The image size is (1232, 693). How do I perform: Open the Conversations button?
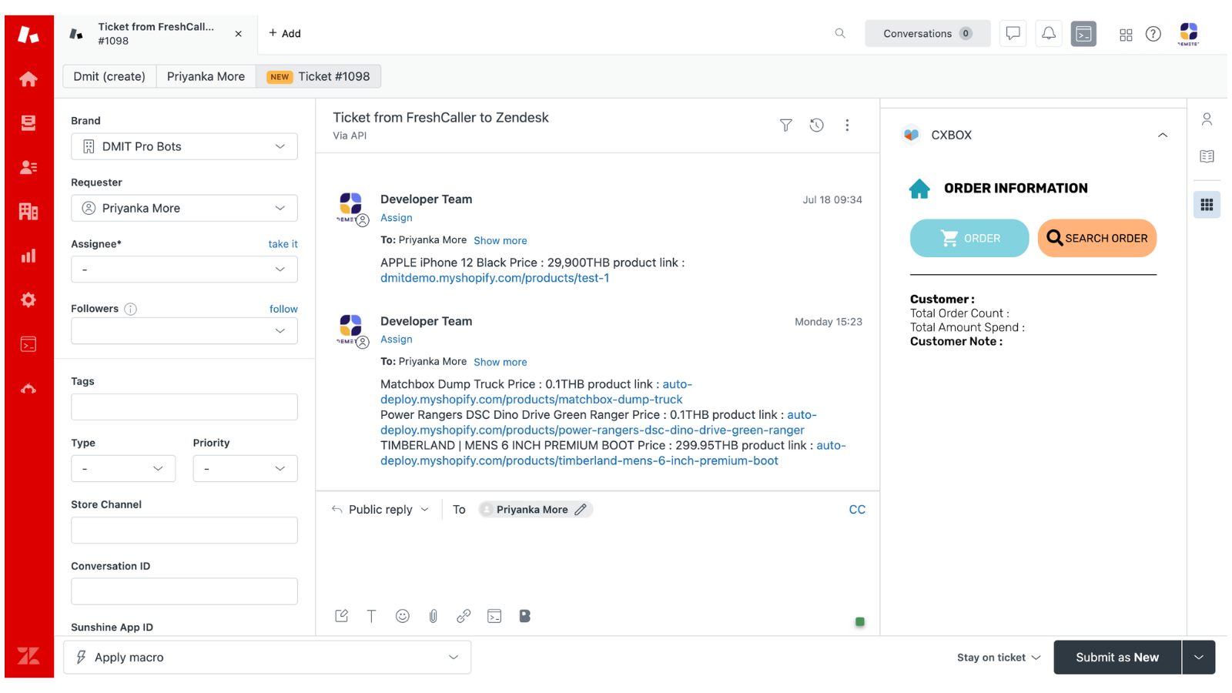click(x=927, y=33)
